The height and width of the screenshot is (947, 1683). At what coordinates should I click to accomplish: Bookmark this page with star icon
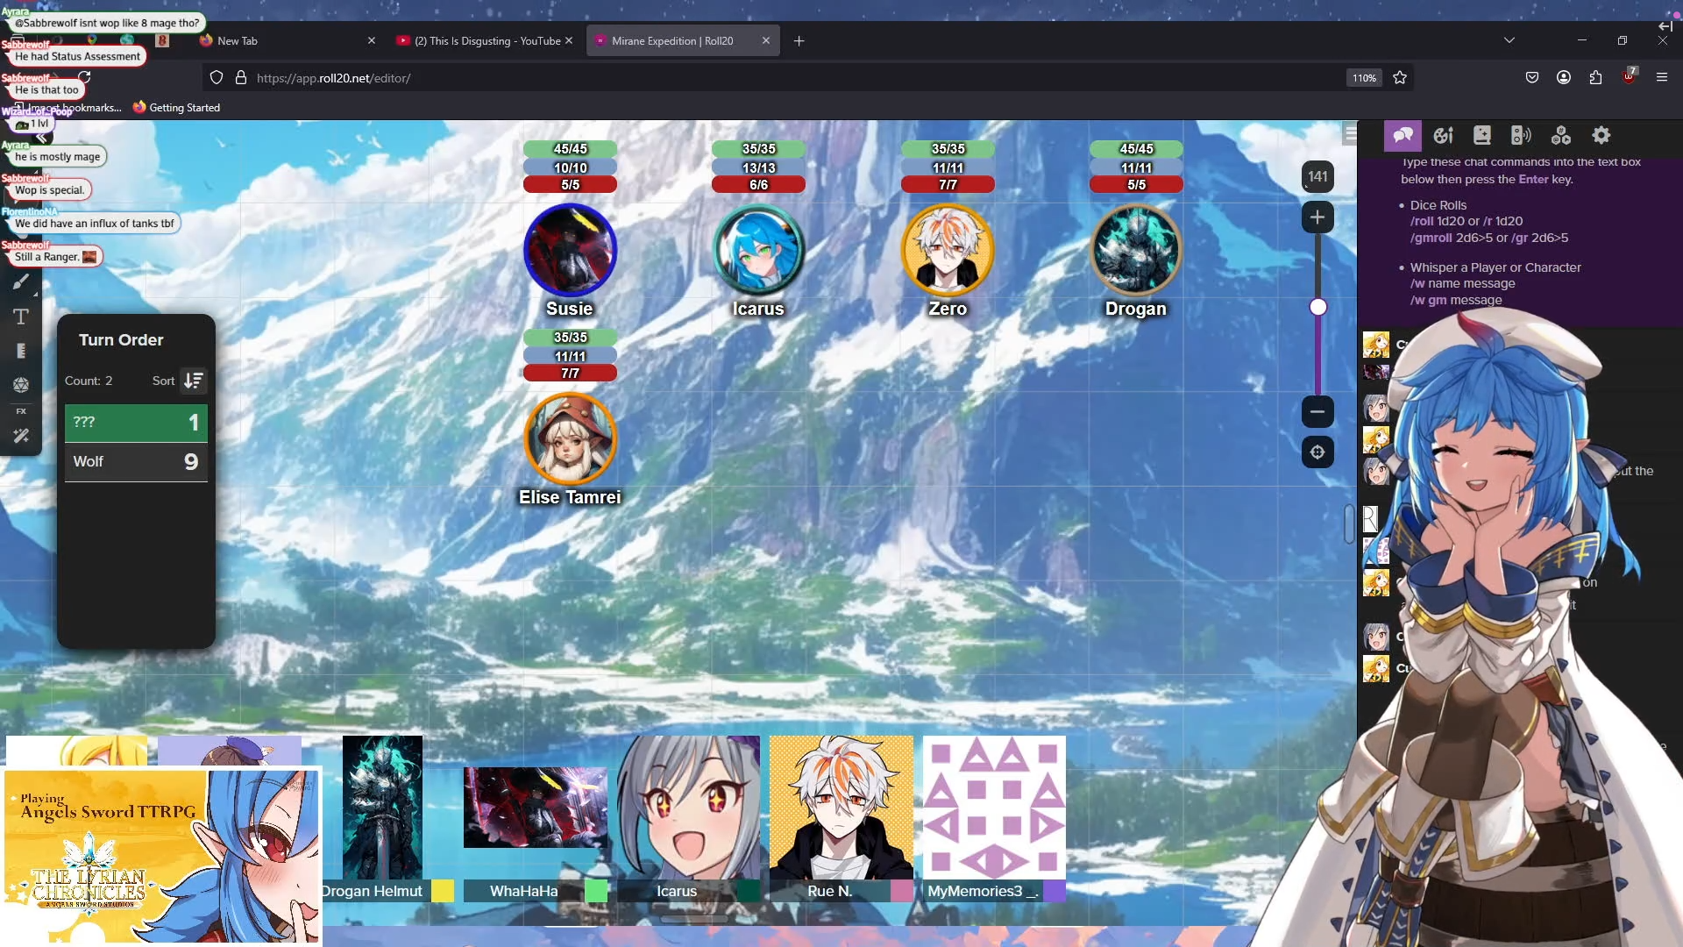[x=1400, y=77]
